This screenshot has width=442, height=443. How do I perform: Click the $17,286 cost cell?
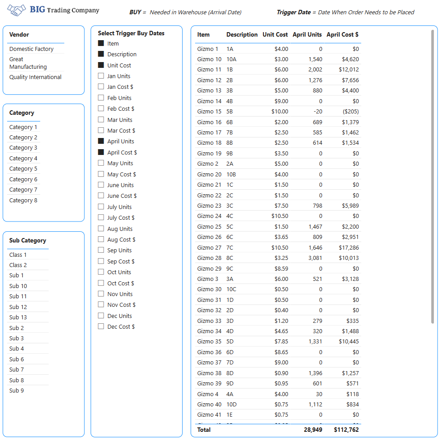pos(349,248)
